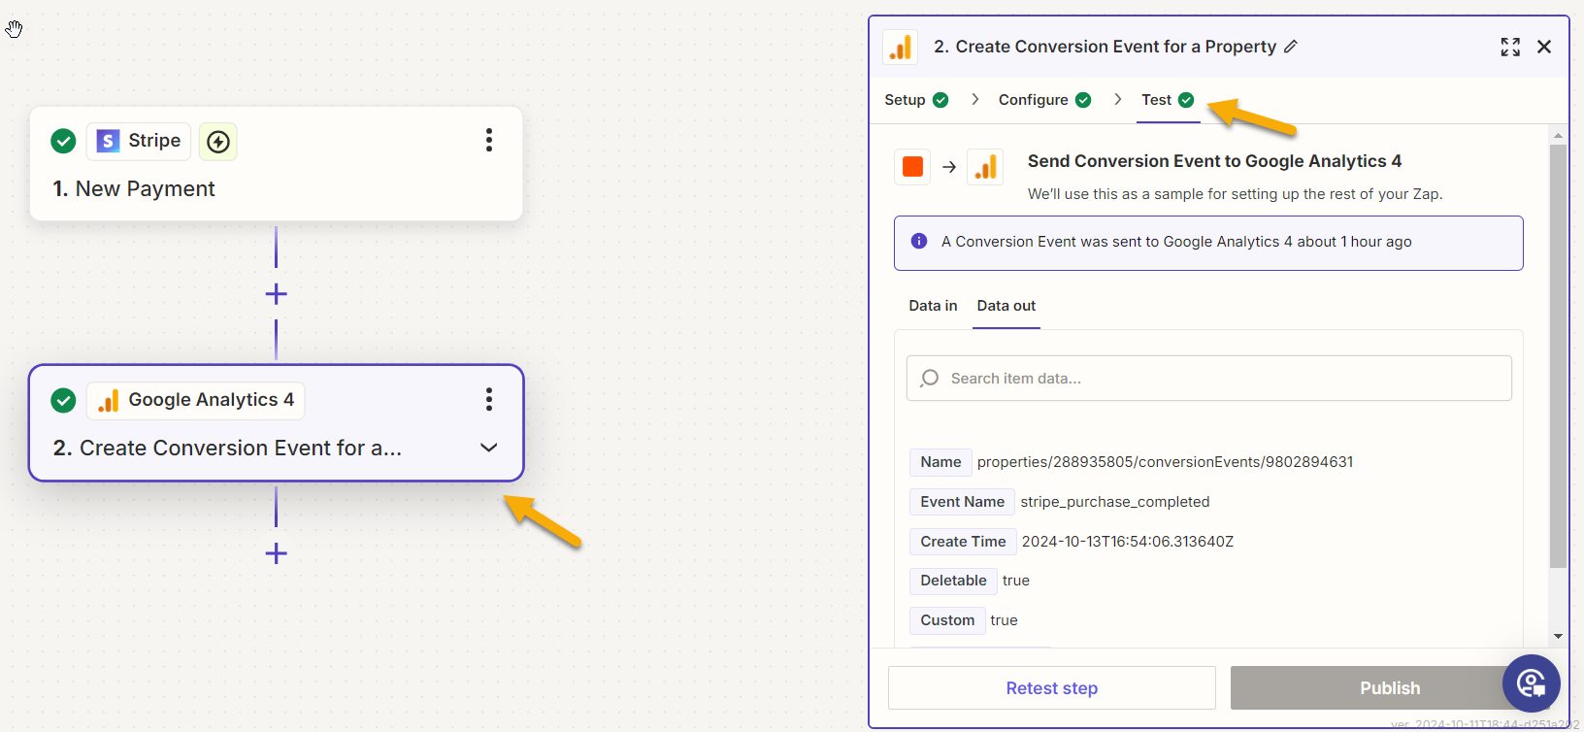Click the stripe_purchase_completed value
Viewport: 1584px width, 732px height.
coord(1115,502)
